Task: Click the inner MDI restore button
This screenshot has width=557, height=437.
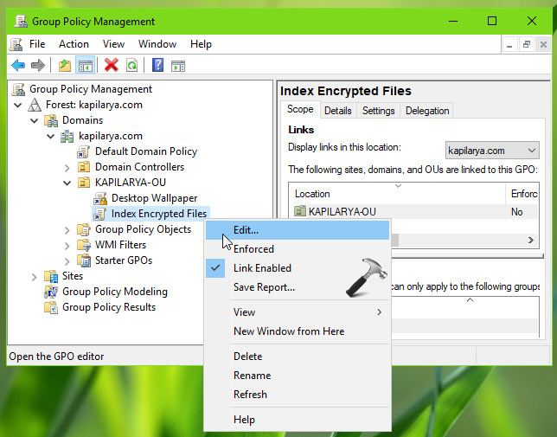Action: (527, 44)
